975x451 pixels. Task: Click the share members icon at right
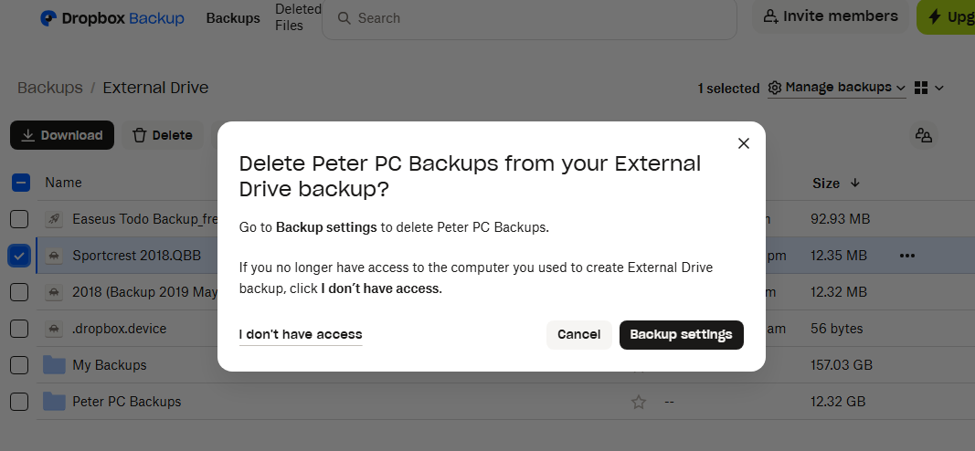[924, 135]
